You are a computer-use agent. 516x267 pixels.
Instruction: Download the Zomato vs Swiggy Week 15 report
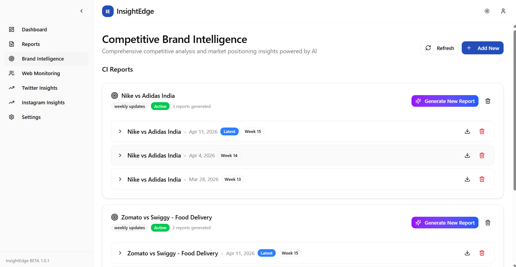click(467, 253)
